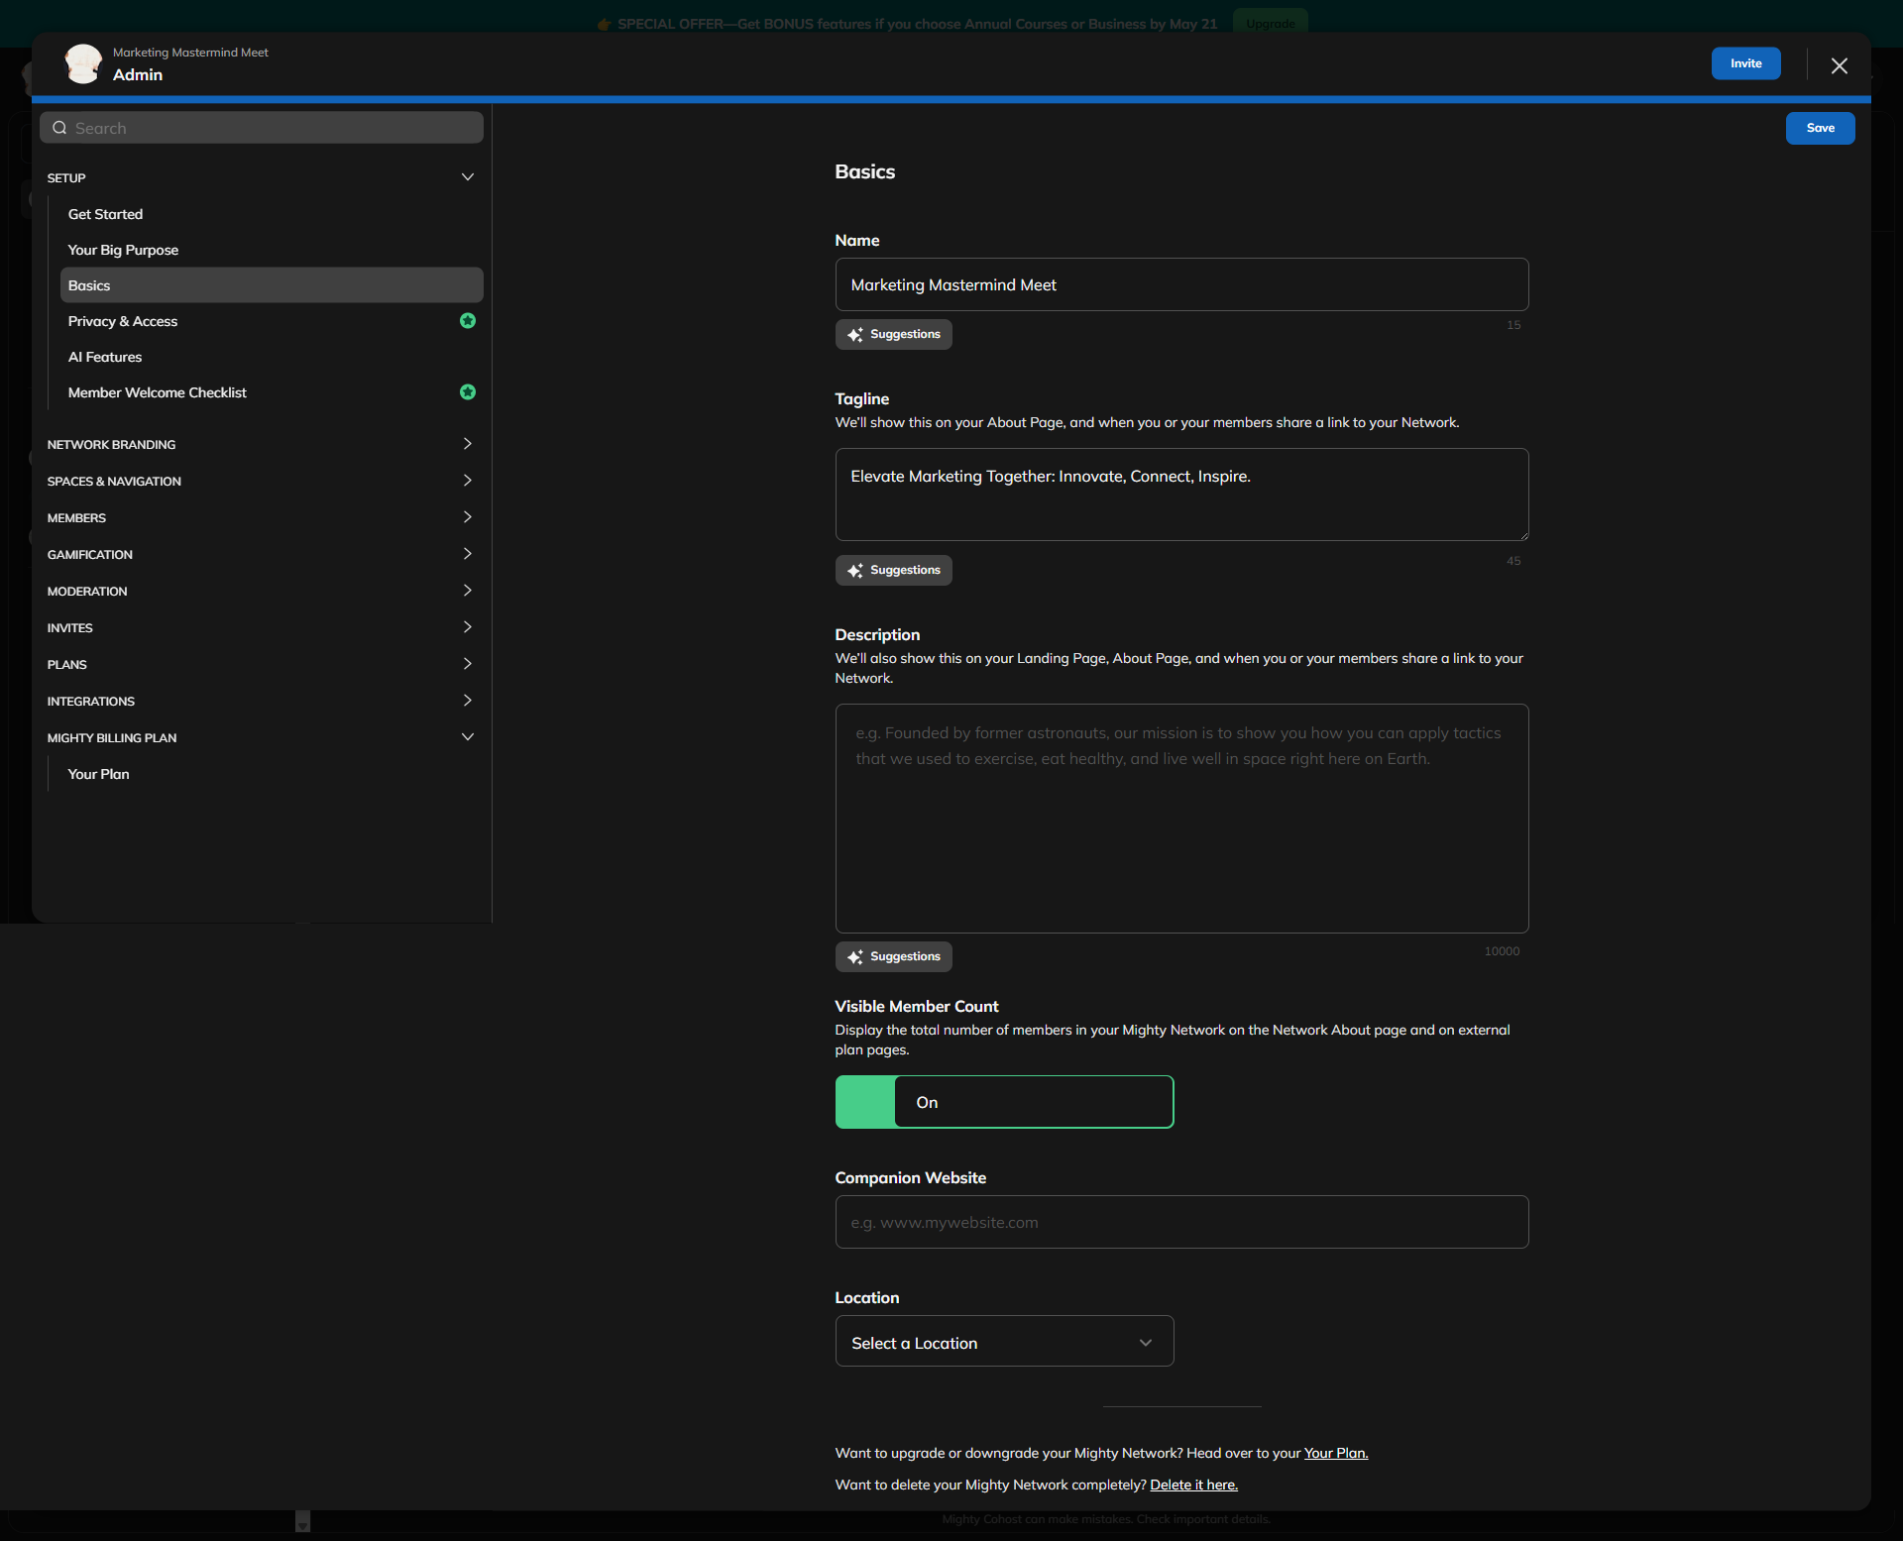Image resolution: width=1903 pixels, height=1541 pixels.
Task: Collapse the SETUP section chevron
Action: 468,177
